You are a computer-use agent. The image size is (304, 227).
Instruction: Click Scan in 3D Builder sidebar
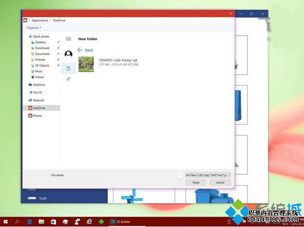pos(43,198)
